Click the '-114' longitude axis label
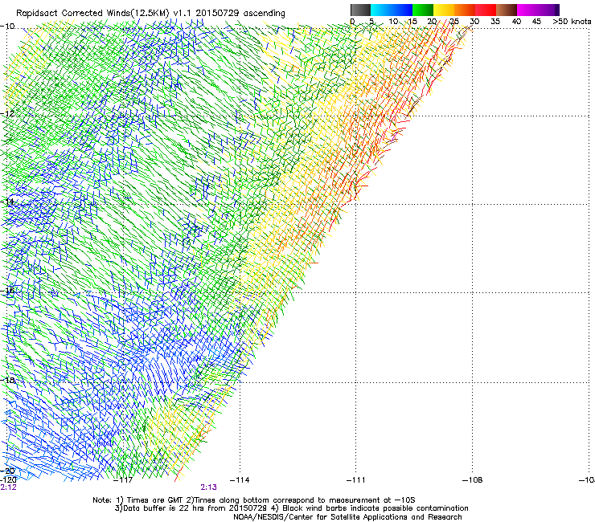The image size is (595, 522). click(x=240, y=480)
